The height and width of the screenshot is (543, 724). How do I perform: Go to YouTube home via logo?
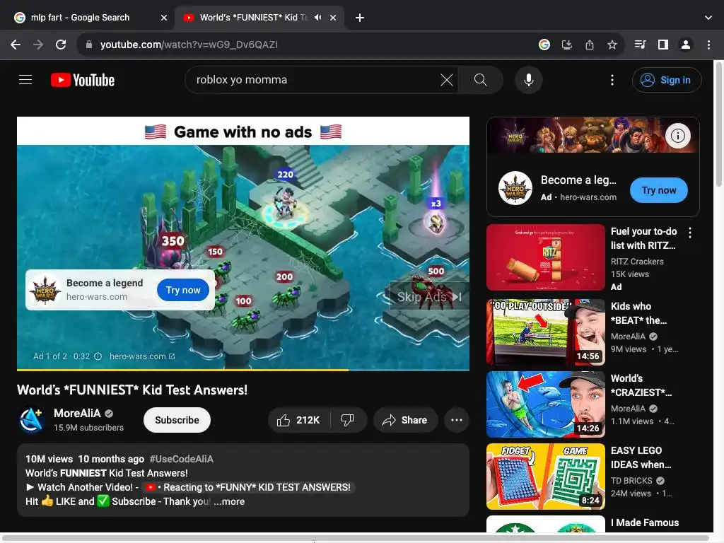pyautogui.click(x=83, y=81)
